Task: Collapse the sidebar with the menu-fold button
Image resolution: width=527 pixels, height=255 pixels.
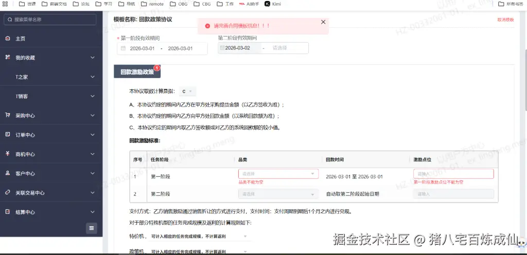Action: pos(92,228)
